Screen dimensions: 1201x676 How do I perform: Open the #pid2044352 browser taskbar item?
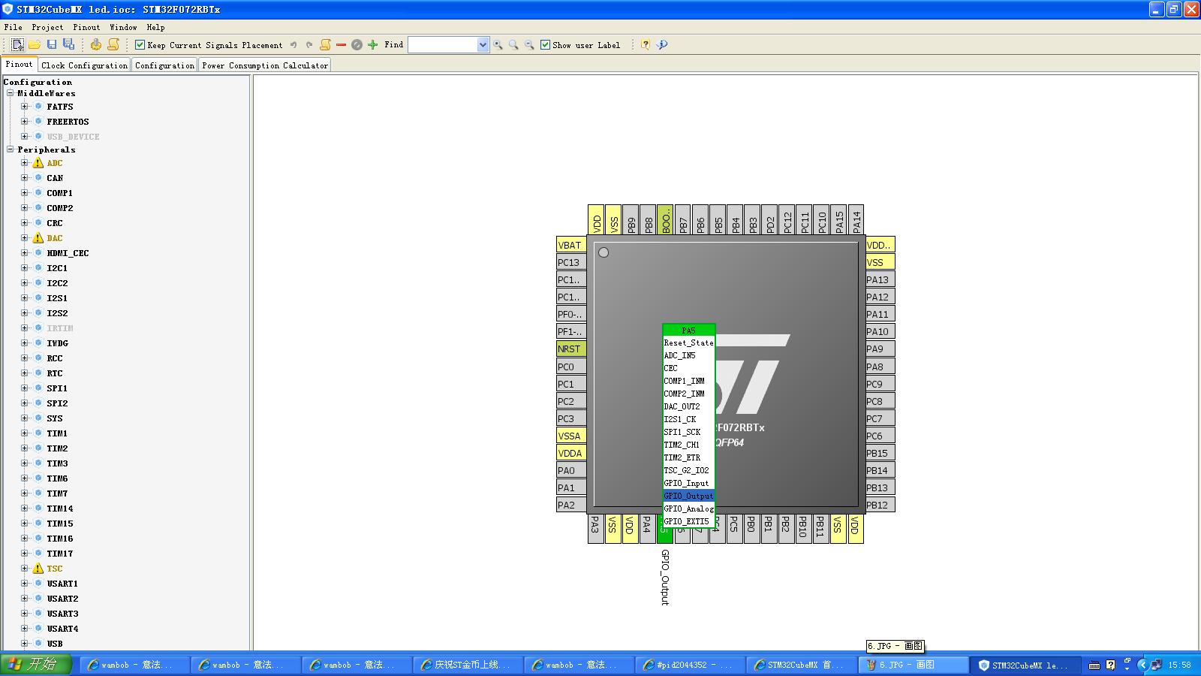pos(691,665)
